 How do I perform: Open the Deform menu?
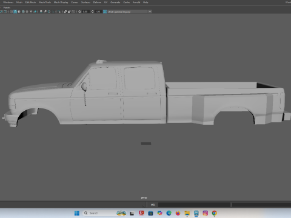(97, 2)
